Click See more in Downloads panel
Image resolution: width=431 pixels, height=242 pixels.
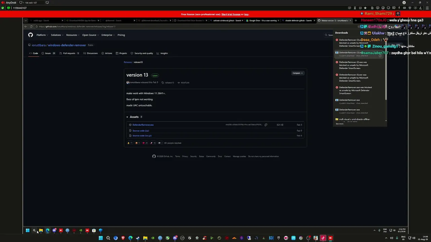[340, 124]
